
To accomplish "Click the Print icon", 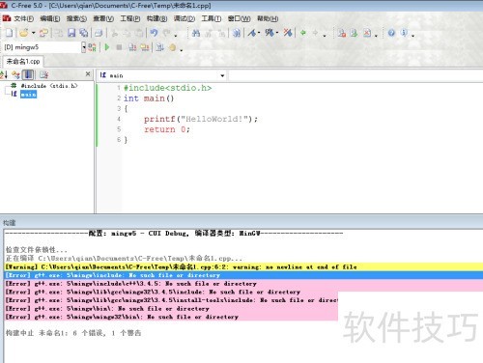I will (99, 33).
